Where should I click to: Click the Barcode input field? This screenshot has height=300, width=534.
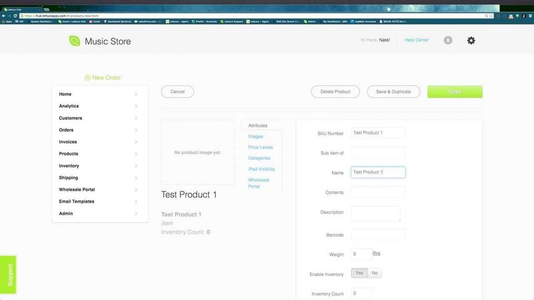tap(378, 235)
